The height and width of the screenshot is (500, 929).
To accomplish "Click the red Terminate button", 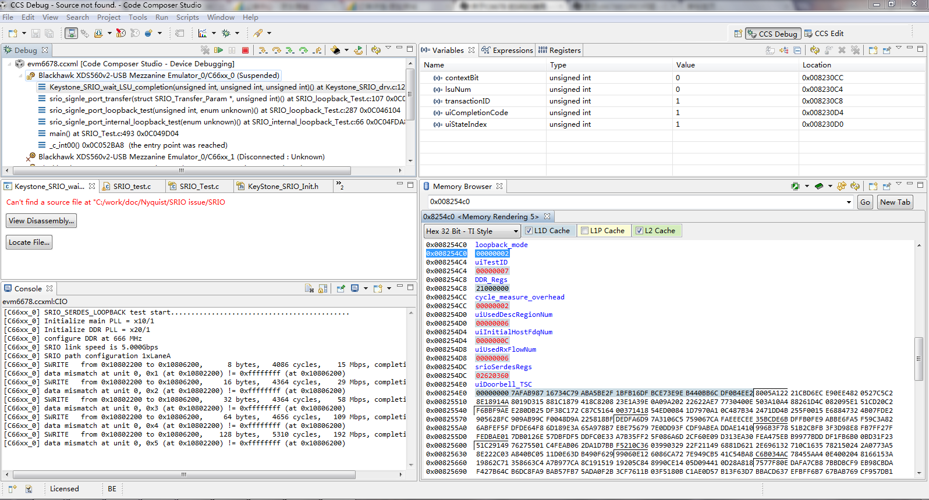I will click(246, 51).
